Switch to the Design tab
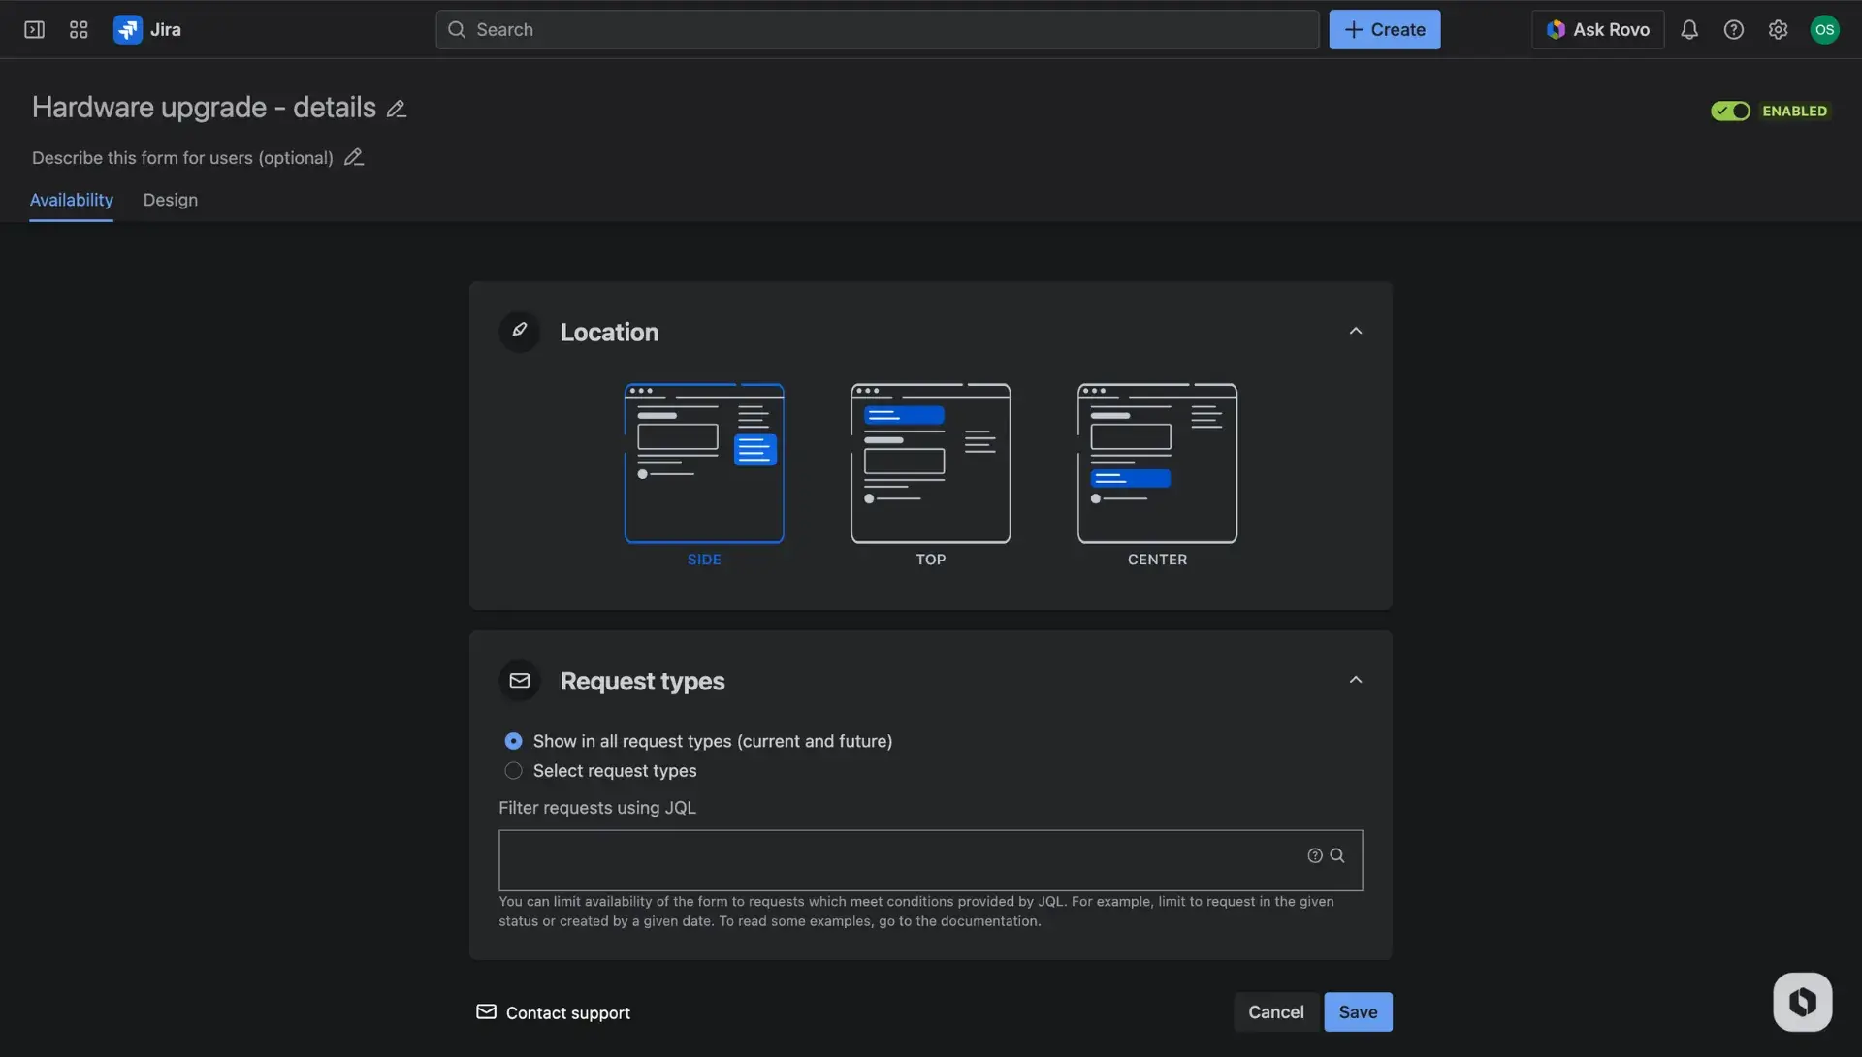This screenshot has height=1057, width=1862. tap(170, 200)
